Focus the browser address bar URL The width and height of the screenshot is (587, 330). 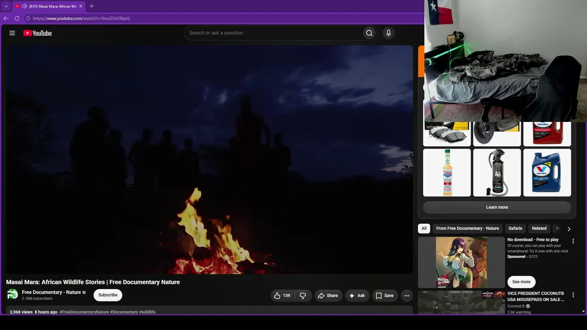point(82,18)
